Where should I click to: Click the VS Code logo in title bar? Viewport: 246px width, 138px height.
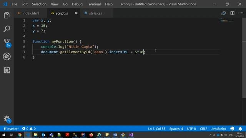[x=5, y=4]
